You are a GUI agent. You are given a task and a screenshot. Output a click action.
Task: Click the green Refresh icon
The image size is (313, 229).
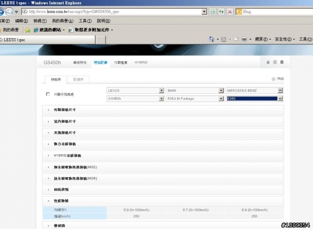point(221,12)
